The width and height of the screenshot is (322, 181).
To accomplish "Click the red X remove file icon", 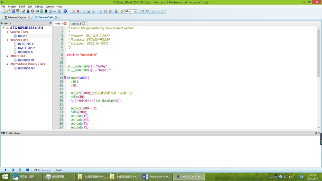I will pyautogui.click(x=78, y=11).
